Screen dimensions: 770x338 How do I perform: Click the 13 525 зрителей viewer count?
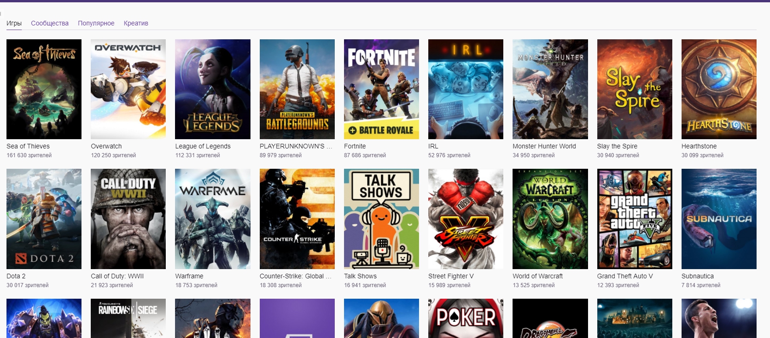click(x=533, y=285)
